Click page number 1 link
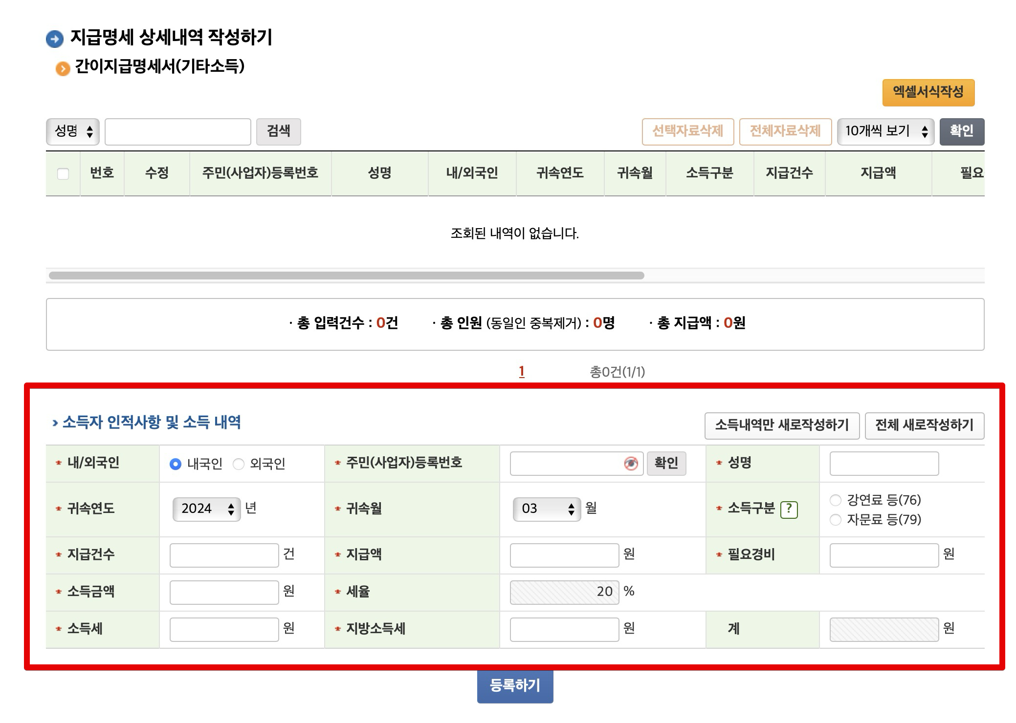Screen dimensions: 1016x723 pos(522,372)
